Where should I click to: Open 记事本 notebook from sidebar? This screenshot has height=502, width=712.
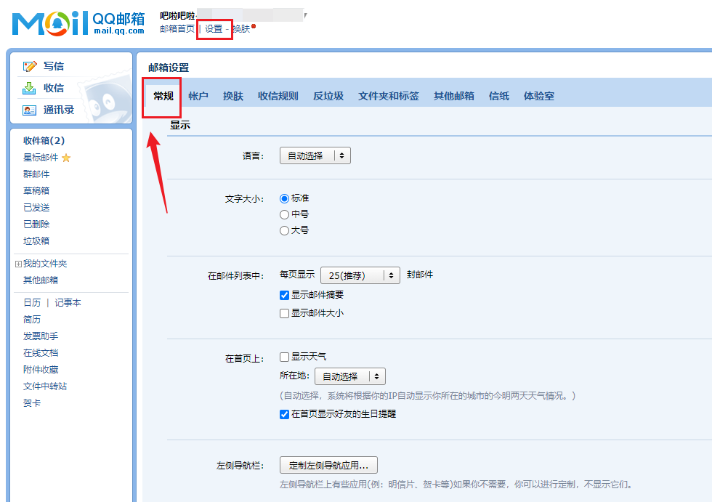click(68, 302)
